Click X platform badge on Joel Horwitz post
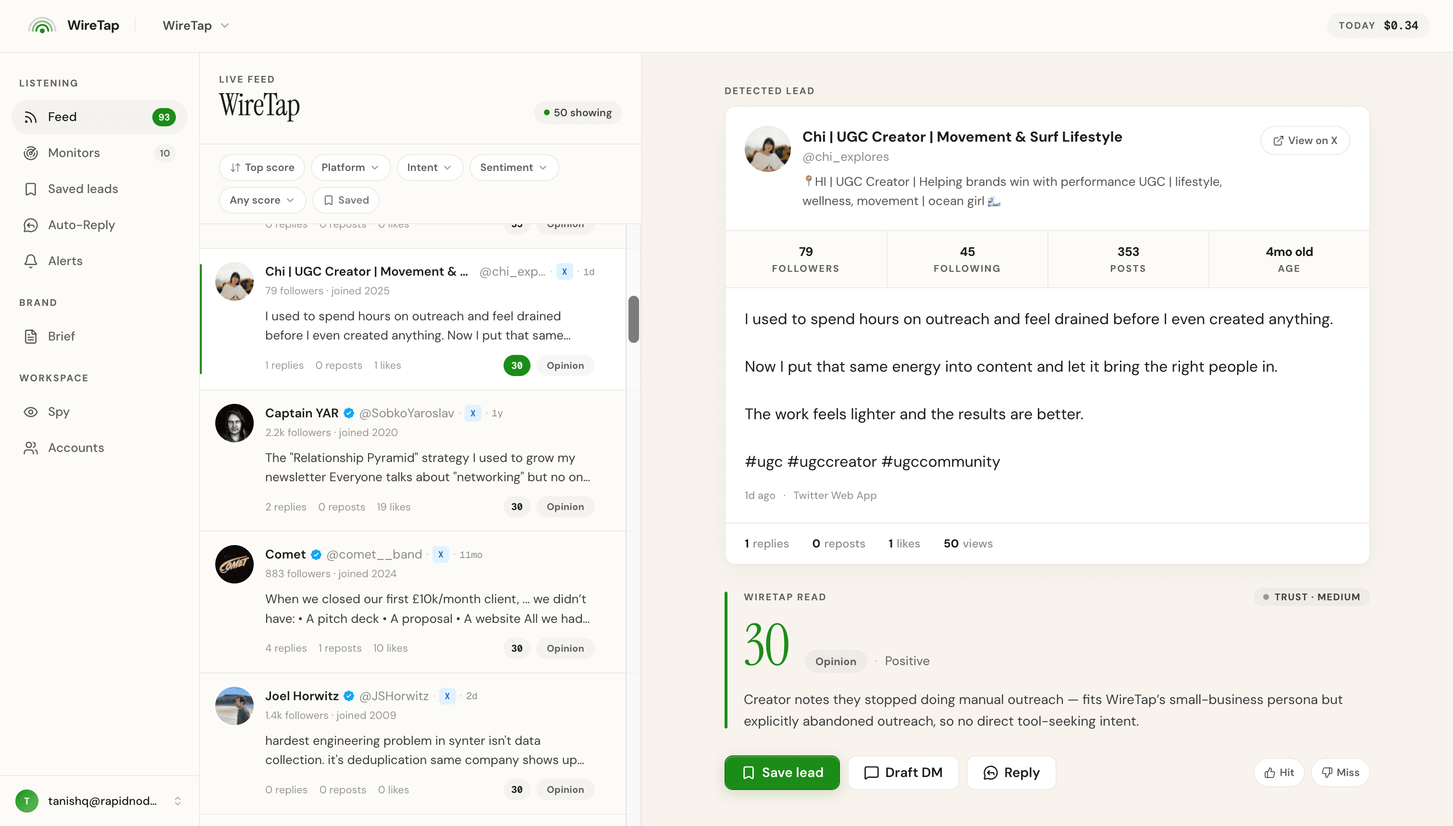 point(447,696)
